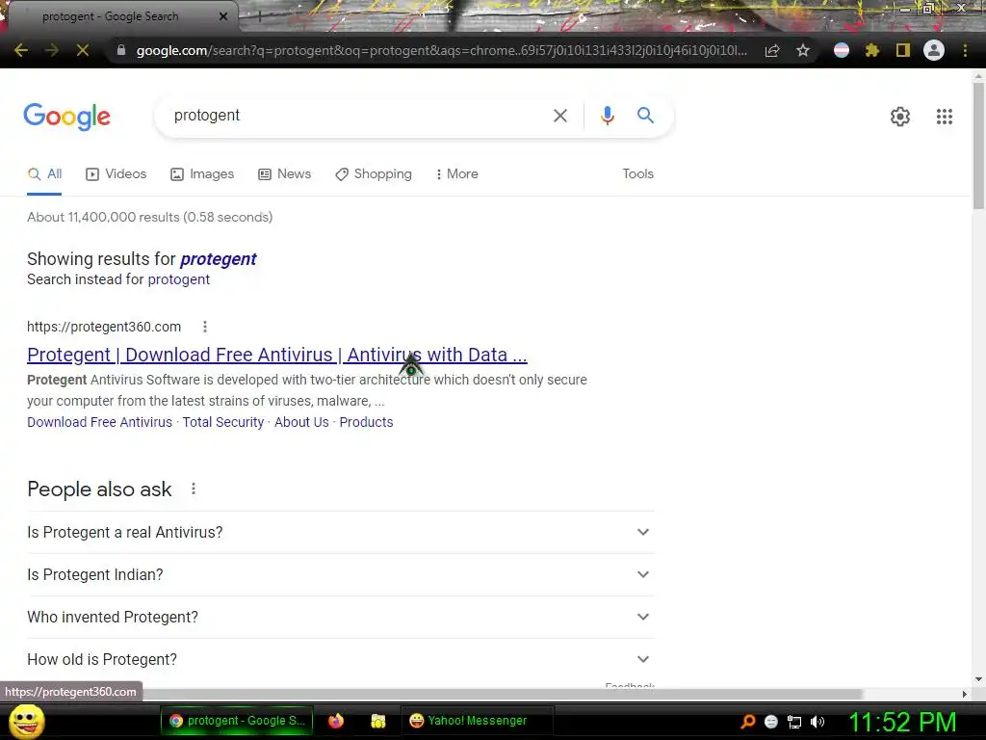Start voice search with the microphone

(607, 116)
